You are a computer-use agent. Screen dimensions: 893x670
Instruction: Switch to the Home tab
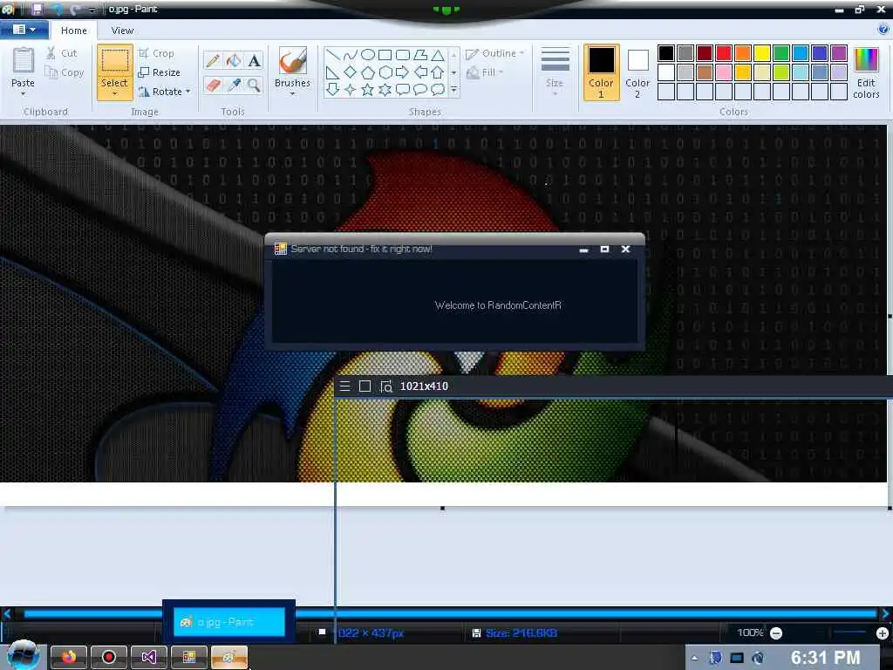pyautogui.click(x=74, y=31)
